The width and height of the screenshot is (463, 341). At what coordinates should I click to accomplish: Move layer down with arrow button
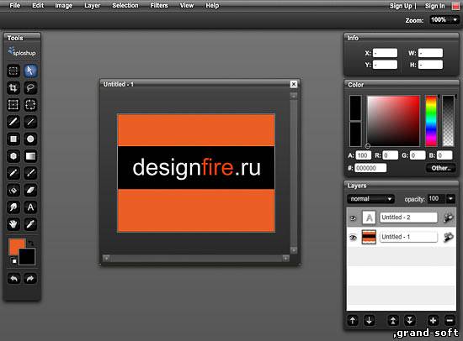[369, 320]
